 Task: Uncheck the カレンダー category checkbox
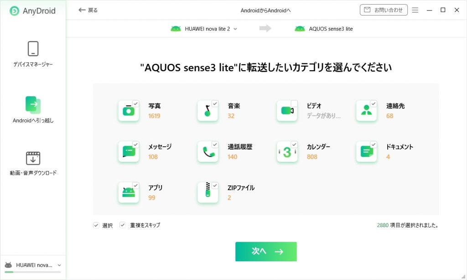(294, 145)
